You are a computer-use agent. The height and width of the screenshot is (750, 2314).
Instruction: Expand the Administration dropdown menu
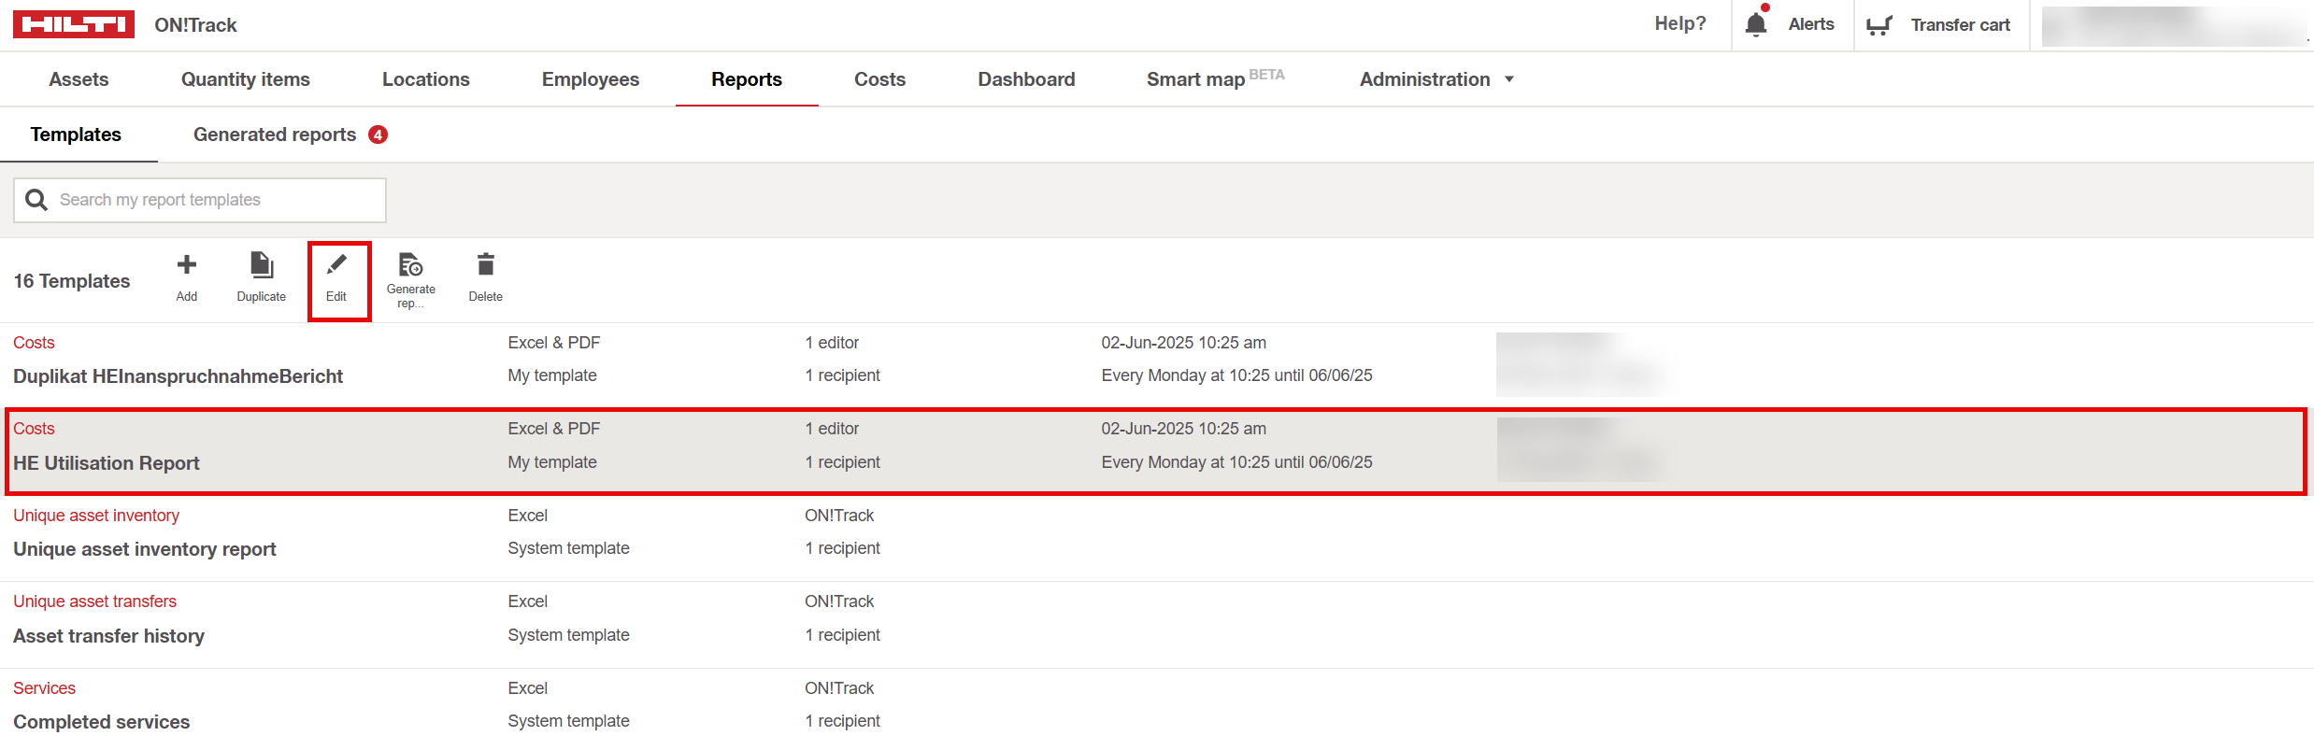click(x=1436, y=79)
